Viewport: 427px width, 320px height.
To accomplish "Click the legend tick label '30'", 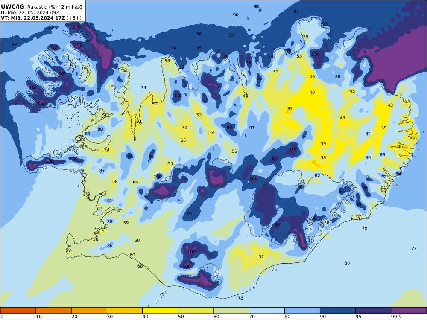I will pyautogui.click(x=110, y=317).
